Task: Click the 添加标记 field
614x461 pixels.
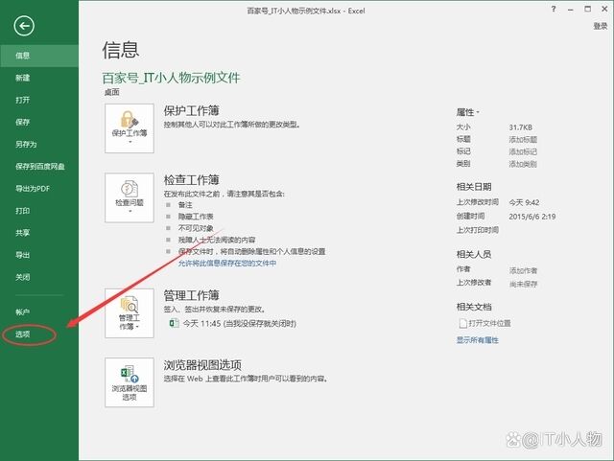Action: pos(523,151)
